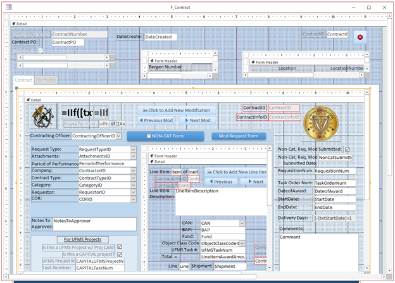The image size is (395, 283).
Task: Click the red close-form X button
Action: 360,37
